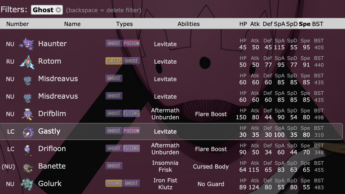Sort by SpD column header
345x194 pixels.
click(x=292, y=24)
